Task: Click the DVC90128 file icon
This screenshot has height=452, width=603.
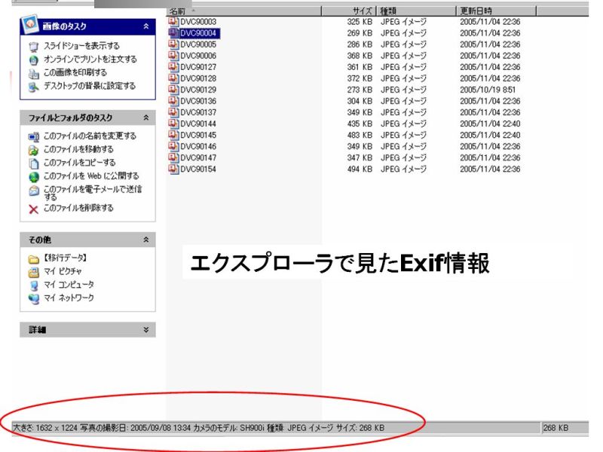Action: (x=173, y=78)
